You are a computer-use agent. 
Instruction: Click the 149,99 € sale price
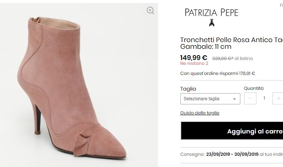point(194,58)
